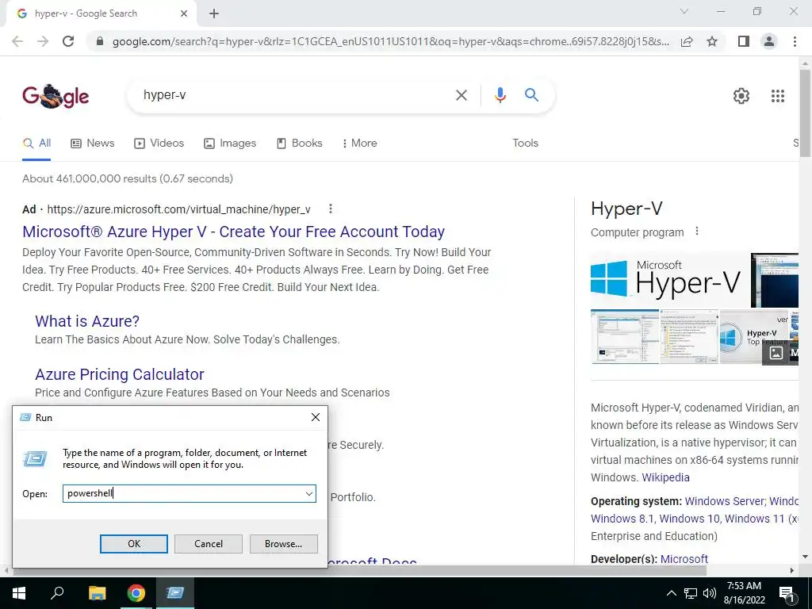Screen dimensions: 812x609
Task: Open the tab search chevron
Action: 684,11
